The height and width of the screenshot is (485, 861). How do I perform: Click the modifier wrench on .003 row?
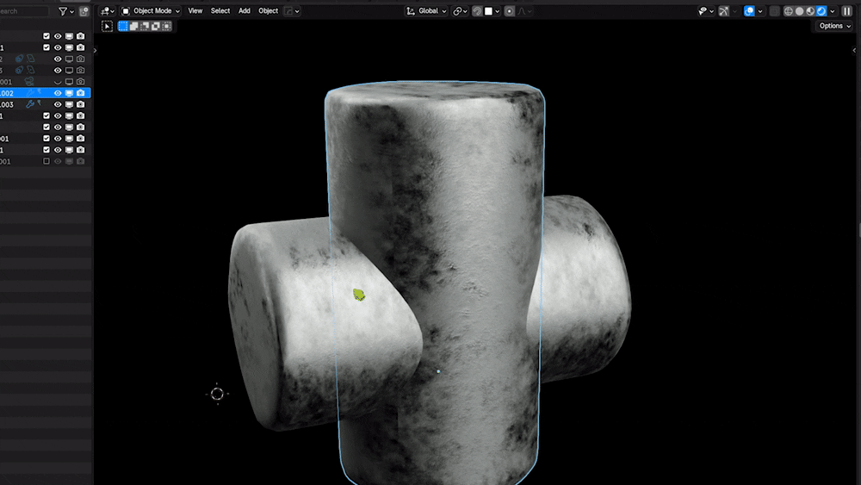coord(30,104)
